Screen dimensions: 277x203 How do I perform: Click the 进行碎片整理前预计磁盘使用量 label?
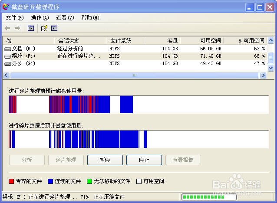click(46, 91)
